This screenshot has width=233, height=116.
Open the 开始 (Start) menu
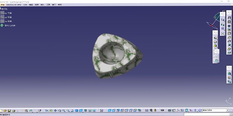click(x=3, y=5)
